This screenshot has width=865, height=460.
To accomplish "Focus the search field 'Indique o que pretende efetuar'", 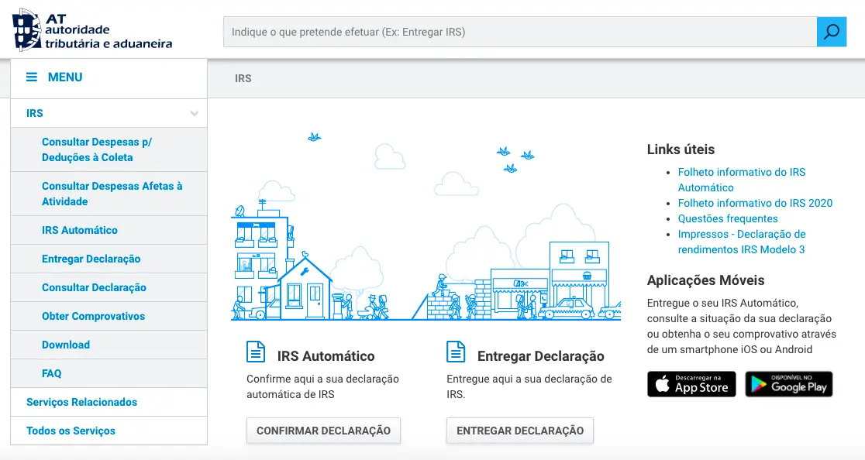I will 519,32.
